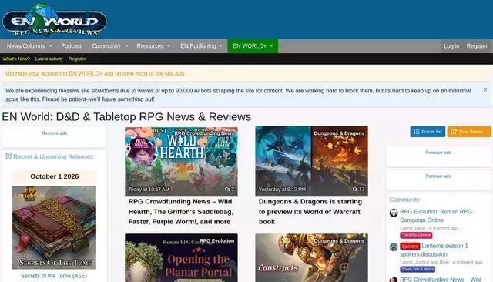This screenshot has width=493, height=282.
Task: Open the Resources nav item
Action: click(x=150, y=46)
